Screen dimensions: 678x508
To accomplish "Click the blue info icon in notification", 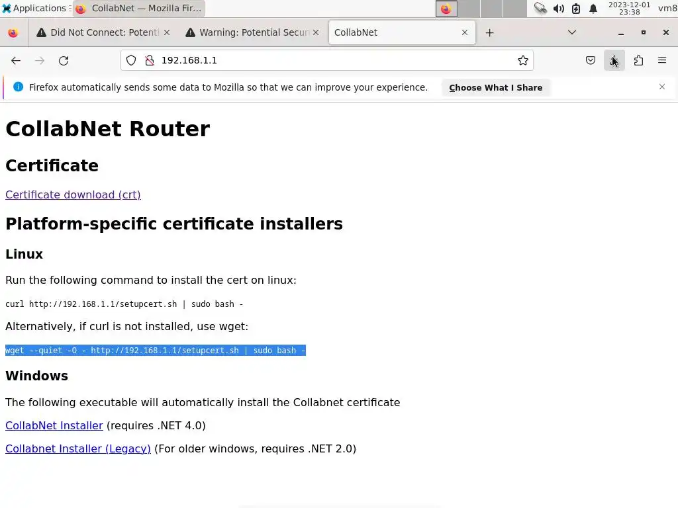I will 18,87.
